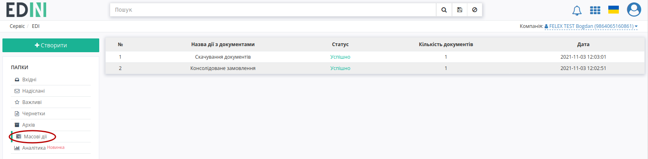Click the Сервіс breadcrumb link
This screenshot has height=159, width=648.
click(x=17, y=26)
